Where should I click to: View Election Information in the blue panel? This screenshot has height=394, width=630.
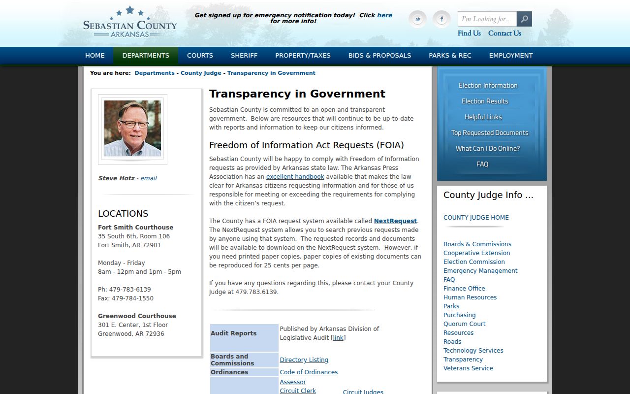pyautogui.click(x=488, y=86)
